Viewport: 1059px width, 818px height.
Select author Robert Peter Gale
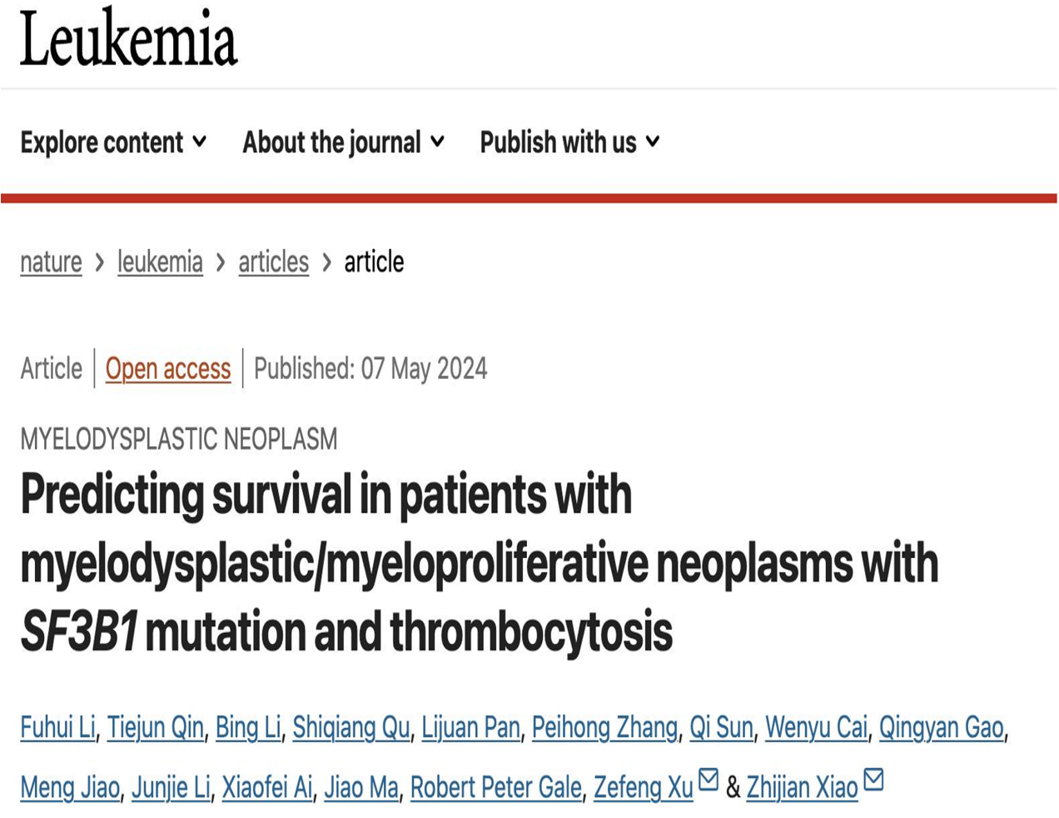coord(495,787)
